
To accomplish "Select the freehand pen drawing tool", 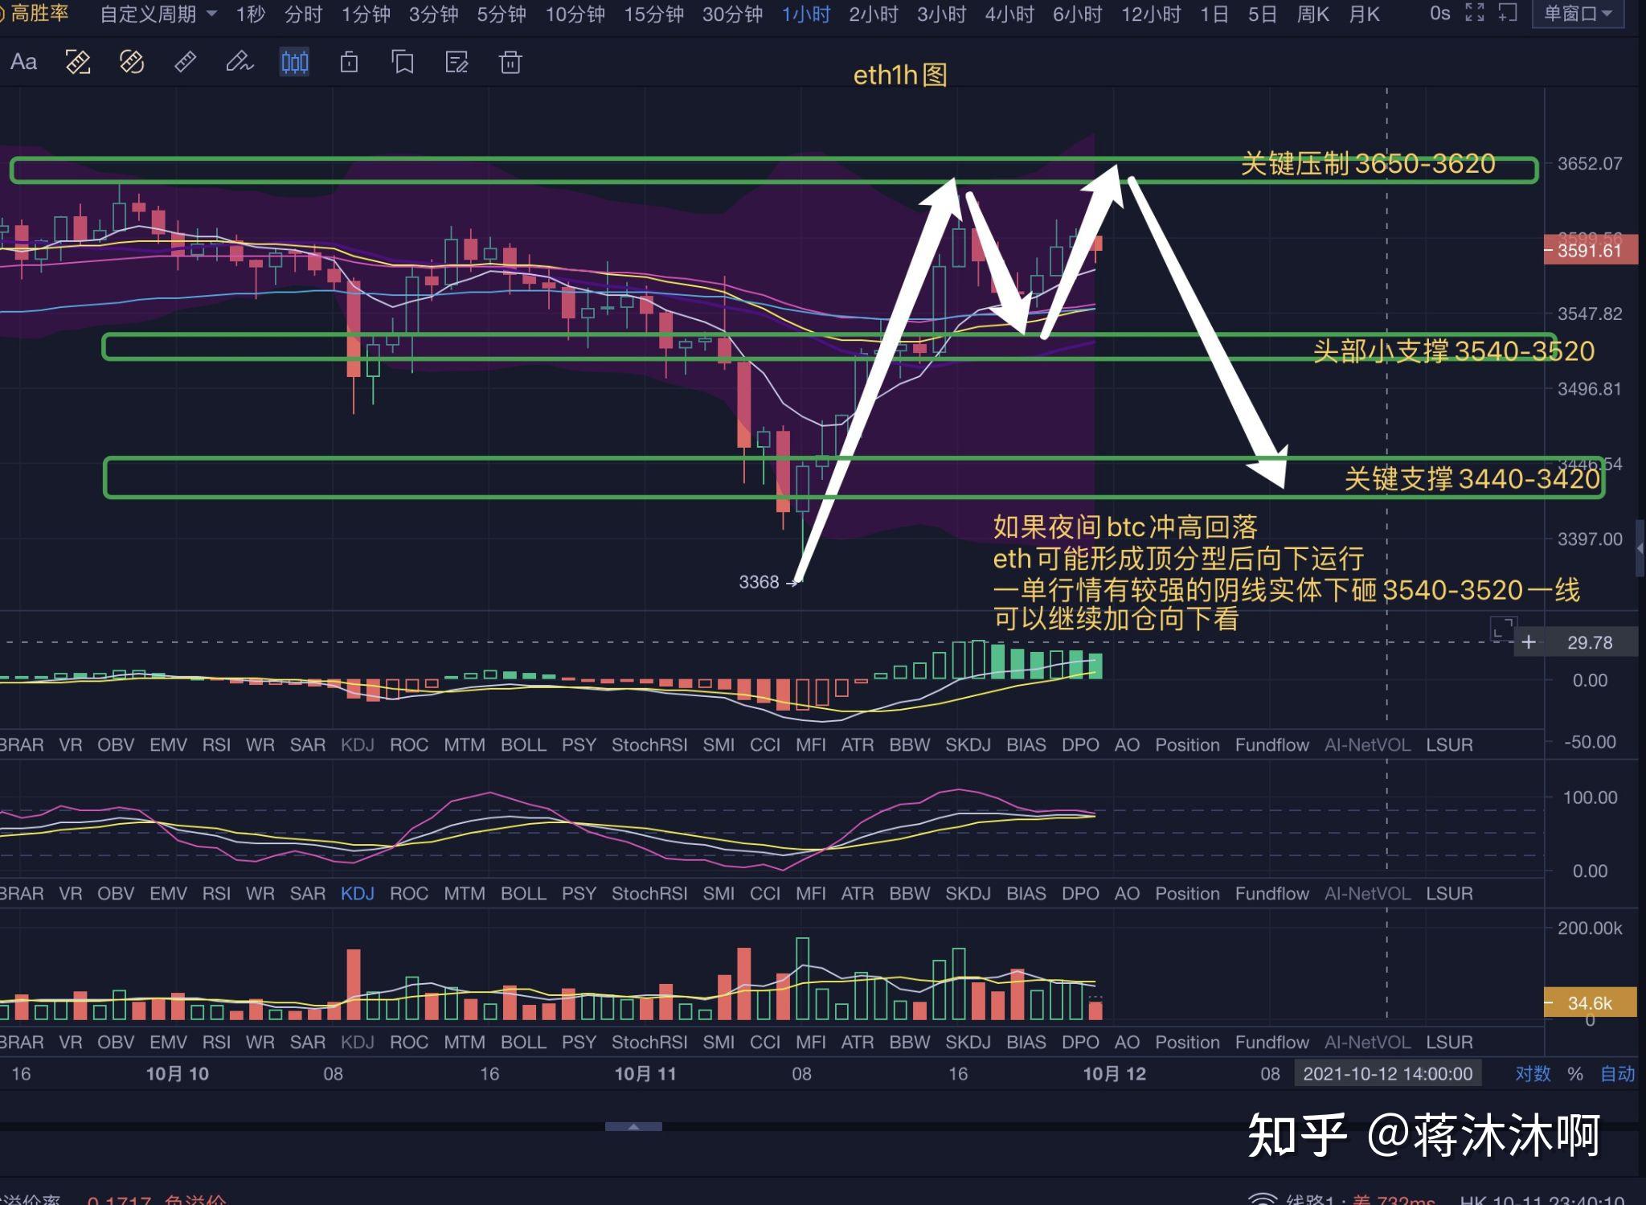I will click(x=239, y=62).
